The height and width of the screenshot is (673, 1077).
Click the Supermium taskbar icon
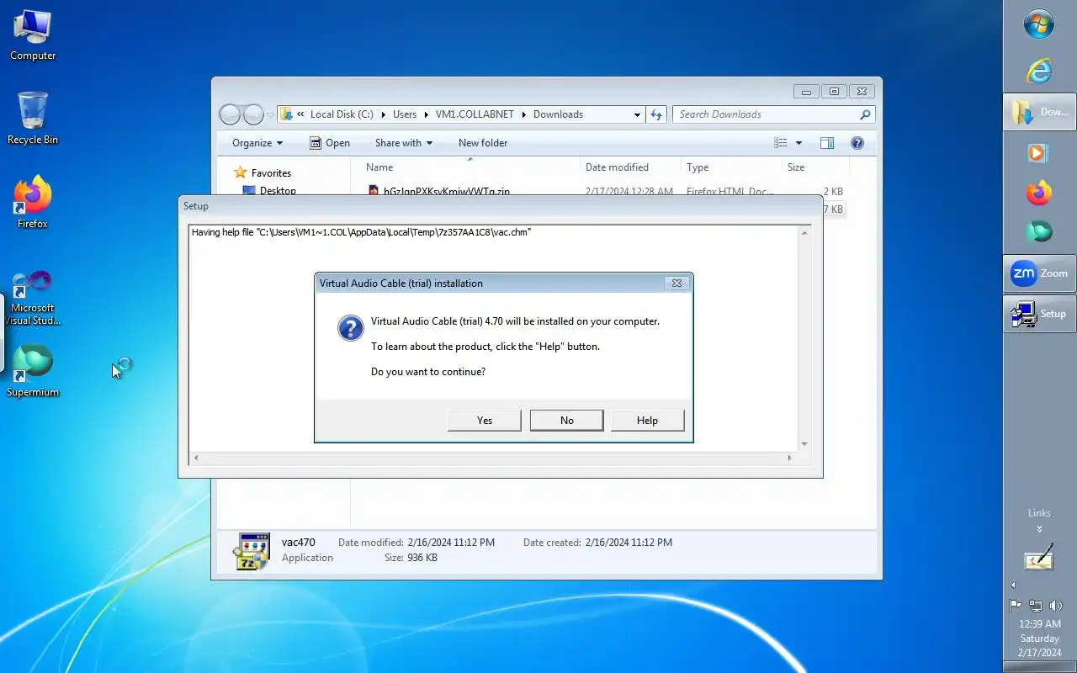[x=1039, y=231]
